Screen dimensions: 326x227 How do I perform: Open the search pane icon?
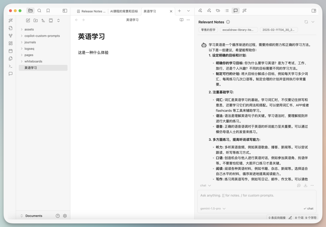coord(39,11)
